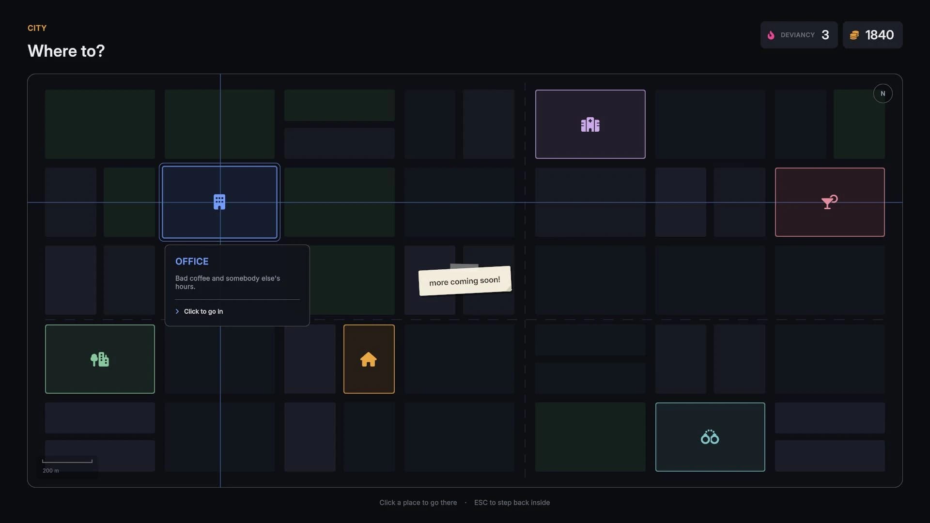This screenshot has height=523, width=930.
Task: Click the 'Bad coffee and somebody else's hours' description
Action: point(228,282)
